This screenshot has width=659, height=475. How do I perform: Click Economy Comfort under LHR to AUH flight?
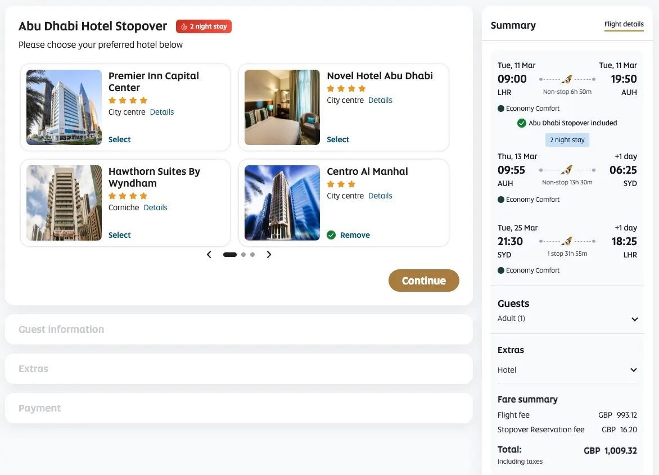[x=532, y=108]
